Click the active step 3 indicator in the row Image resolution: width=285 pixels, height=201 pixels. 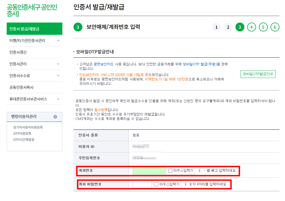click(x=240, y=27)
